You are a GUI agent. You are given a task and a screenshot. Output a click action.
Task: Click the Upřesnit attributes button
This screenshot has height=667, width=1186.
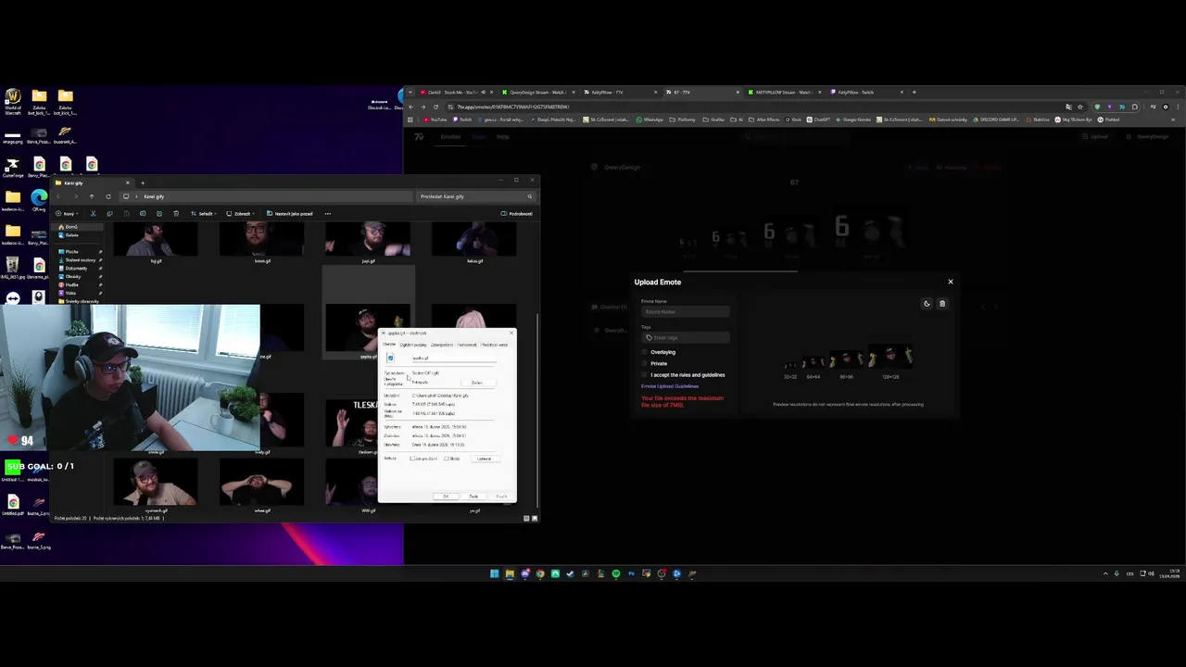[x=484, y=459]
